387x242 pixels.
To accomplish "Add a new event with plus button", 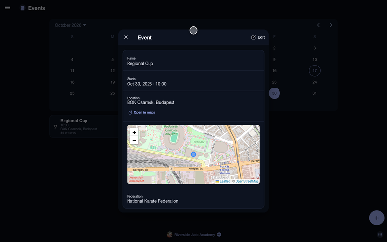I will (x=377, y=218).
